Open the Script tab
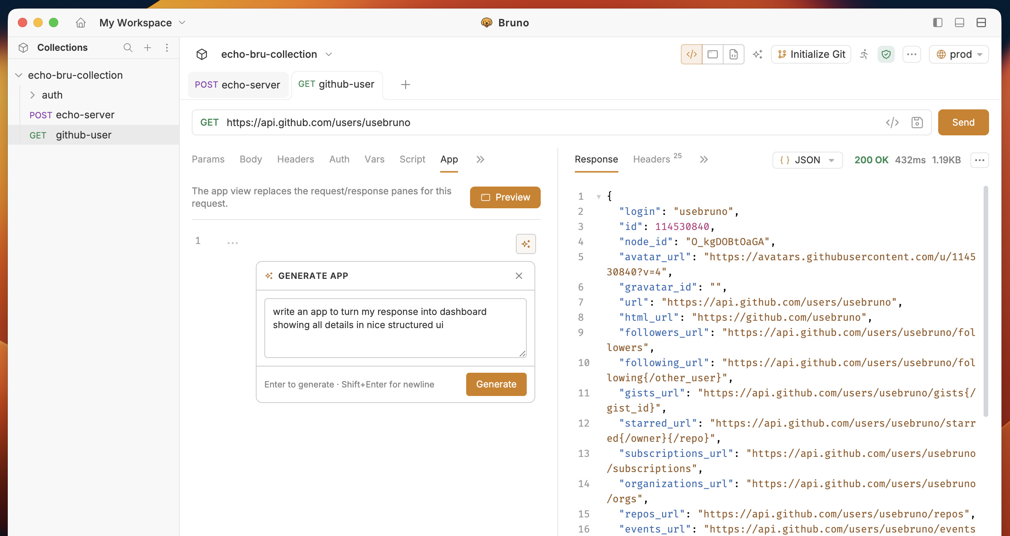The width and height of the screenshot is (1010, 536). (413, 159)
